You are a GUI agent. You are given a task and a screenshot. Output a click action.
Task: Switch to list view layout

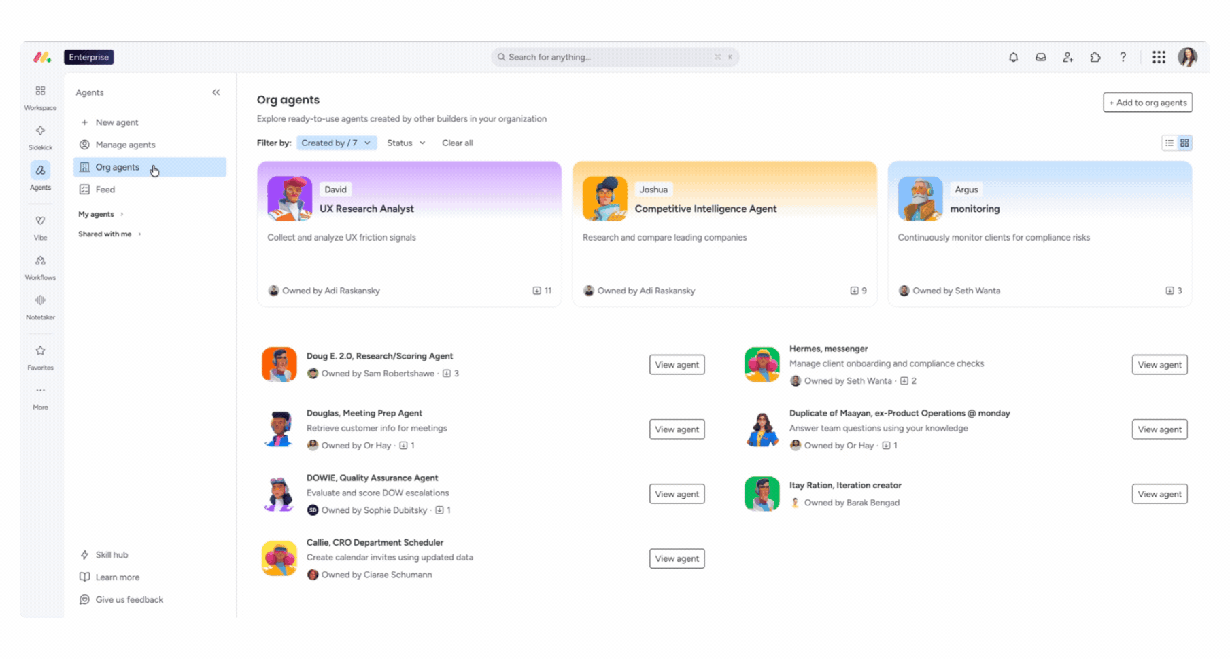[1169, 143]
